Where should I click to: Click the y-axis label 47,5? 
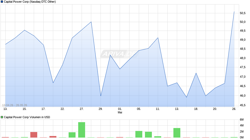[x=243, y=67]
